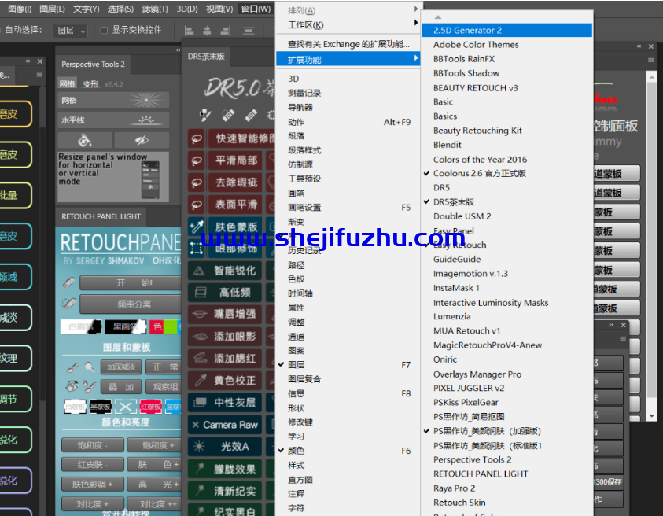The width and height of the screenshot is (663, 516).
Task: Click magic wand icon beside 肤色蒙版
Action: [x=197, y=227]
